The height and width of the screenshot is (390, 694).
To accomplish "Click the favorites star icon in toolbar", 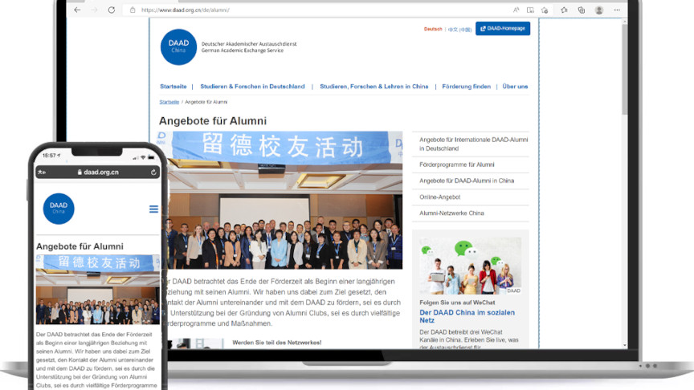I will (564, 10).
